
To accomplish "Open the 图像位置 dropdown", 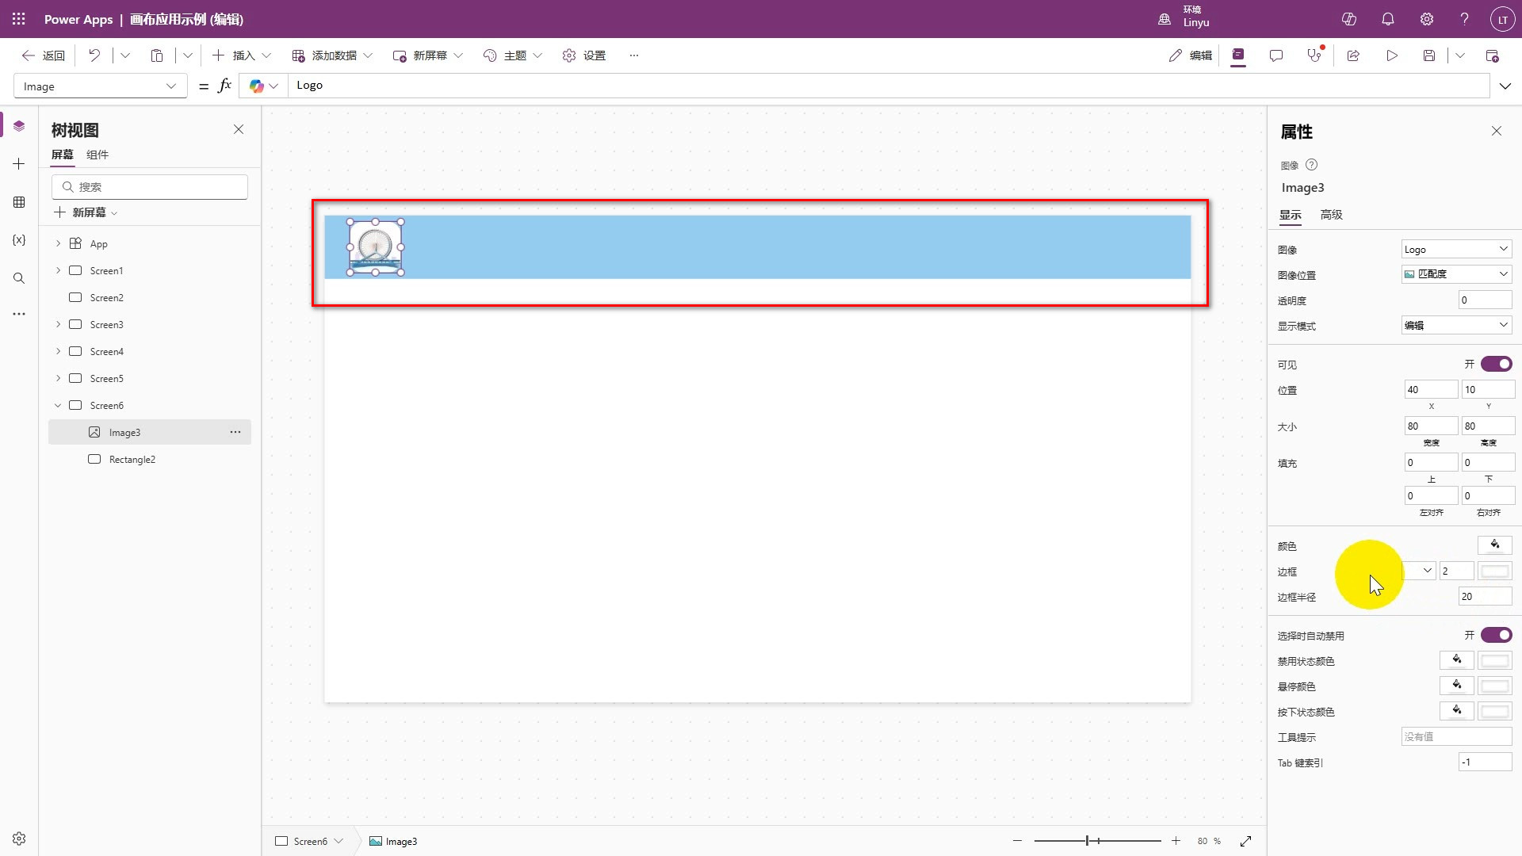I will pyautogui.click(x=1456, y=274).
